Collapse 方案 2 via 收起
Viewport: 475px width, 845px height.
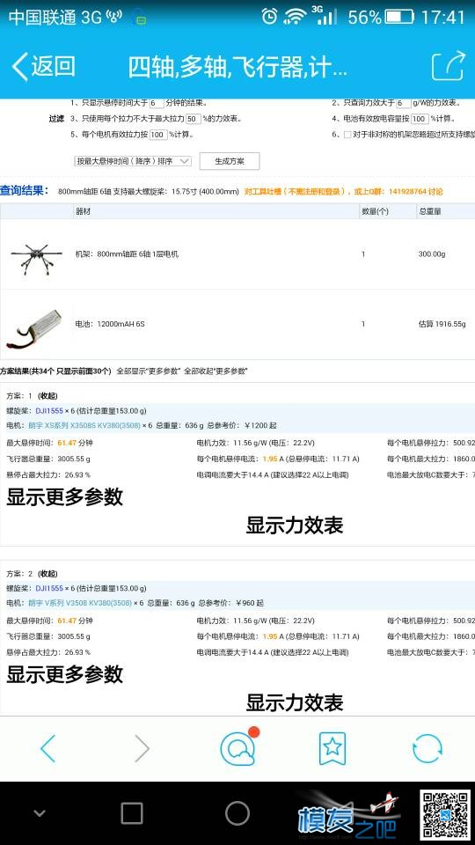pos(48,574)
